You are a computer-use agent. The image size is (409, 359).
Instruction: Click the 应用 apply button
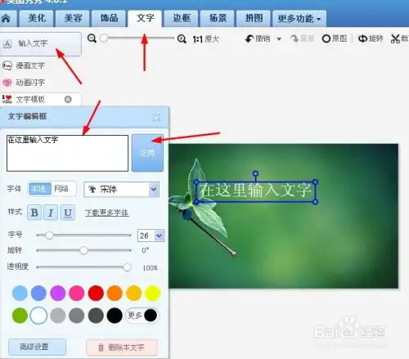(x=147, y=153)
